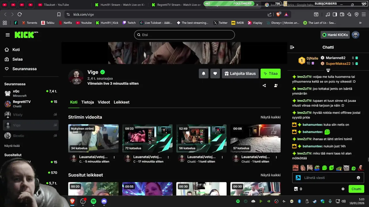Screen dimensions: 369x207
Task: Open Discord from the taskbar
Action: [x=104, y=201]
